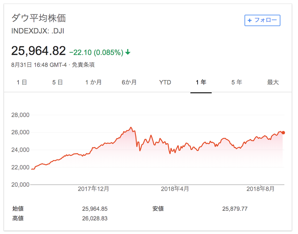Click the 安値 value 25,879.77
The width and height of the screenshot is (298, 234).
click(x=235, y=209)
